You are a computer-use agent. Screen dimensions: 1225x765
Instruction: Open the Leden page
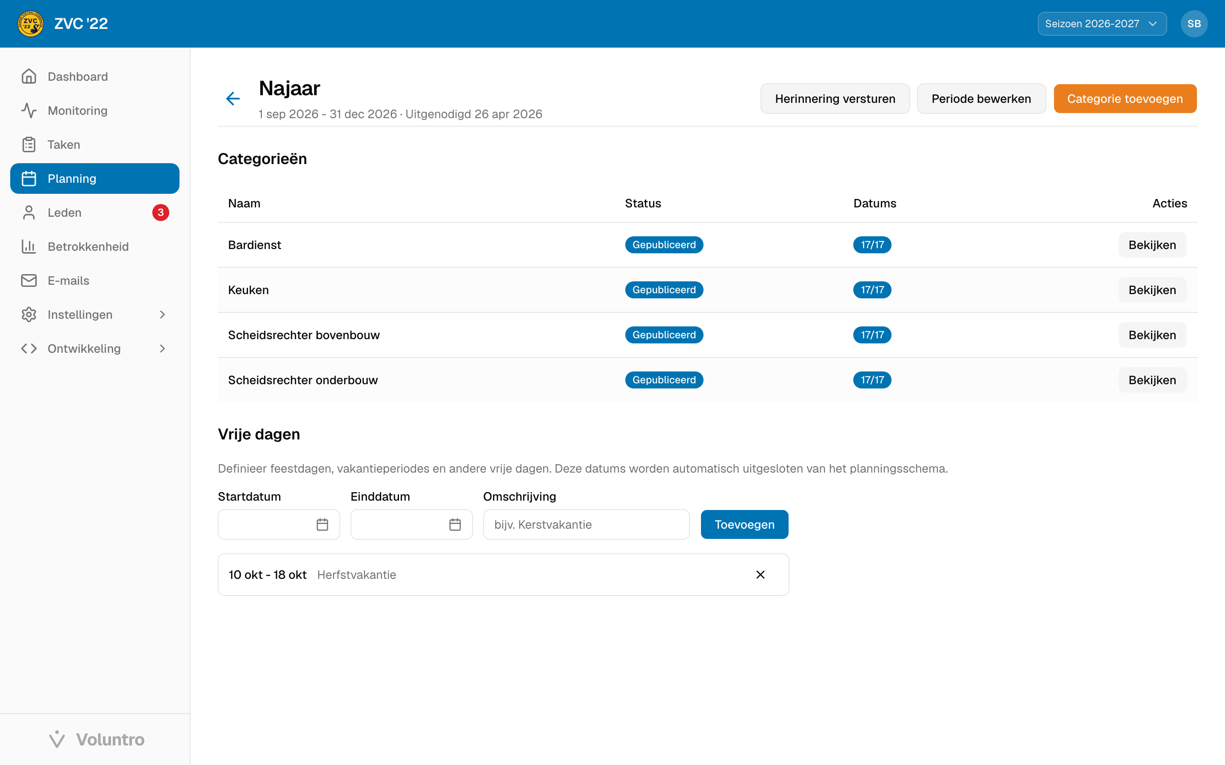pyautogui.click(x=95, y=212)
